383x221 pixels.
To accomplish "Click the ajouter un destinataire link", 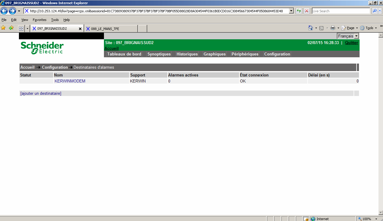I will [x=41, y=94].
